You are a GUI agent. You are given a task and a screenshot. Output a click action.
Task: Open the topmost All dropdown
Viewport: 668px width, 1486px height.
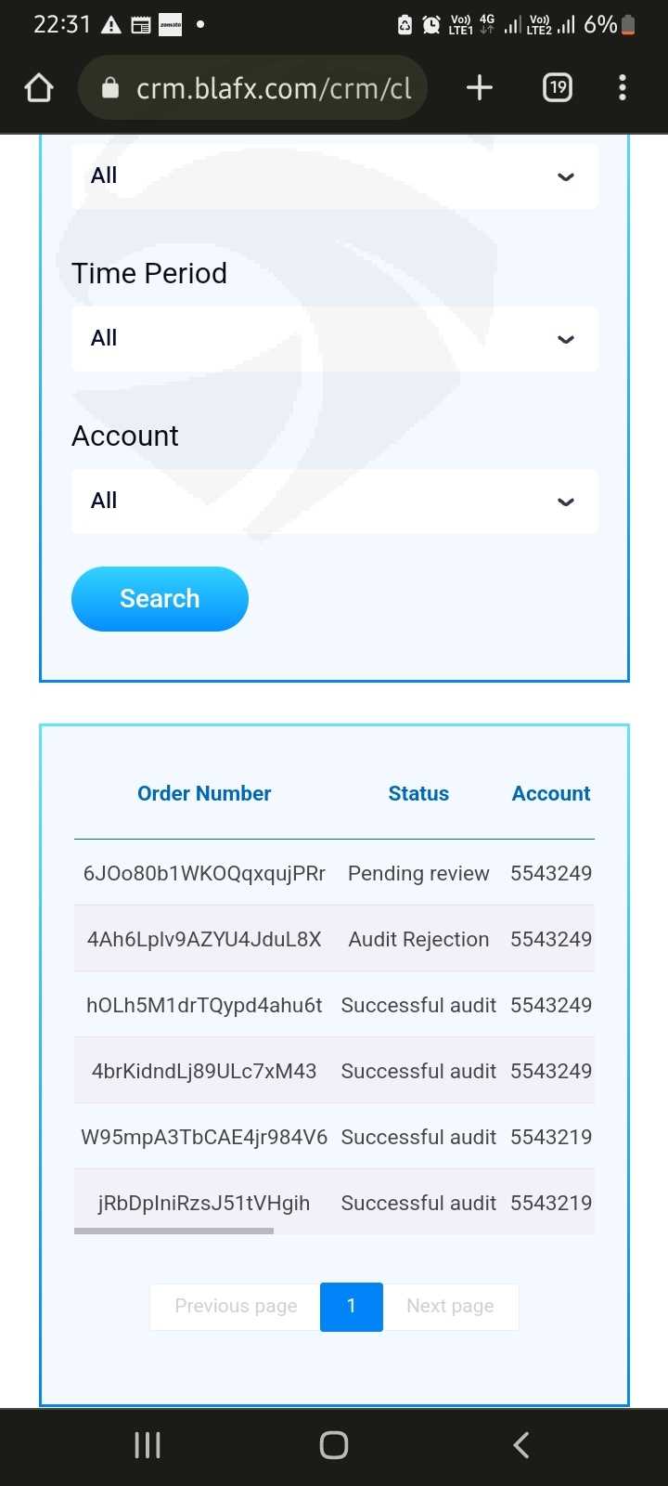334,176
